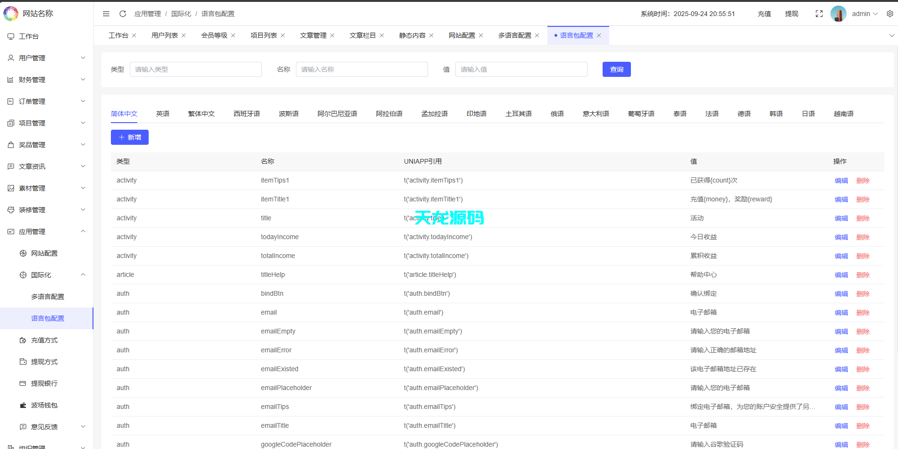Screen dimensions: 898x449
Task: Toggle the sidebar collapse hamburger icon
Action: pyautogui.click(x=106, y=14)
